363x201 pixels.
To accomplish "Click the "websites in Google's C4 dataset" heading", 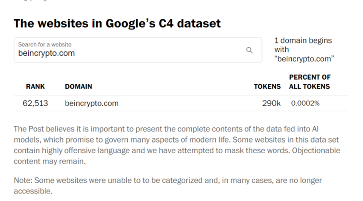I will click(117, 23).
